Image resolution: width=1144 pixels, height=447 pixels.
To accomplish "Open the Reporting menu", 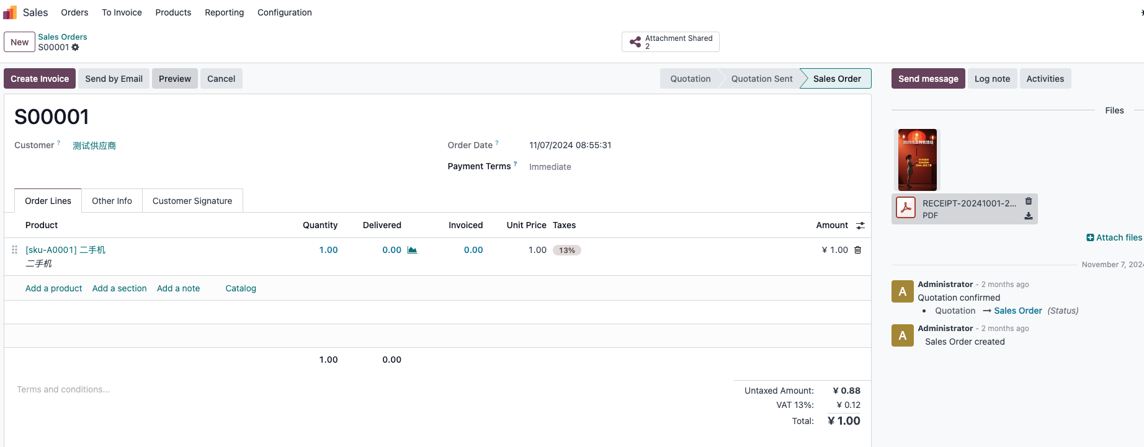I will [x=225, y=12].
